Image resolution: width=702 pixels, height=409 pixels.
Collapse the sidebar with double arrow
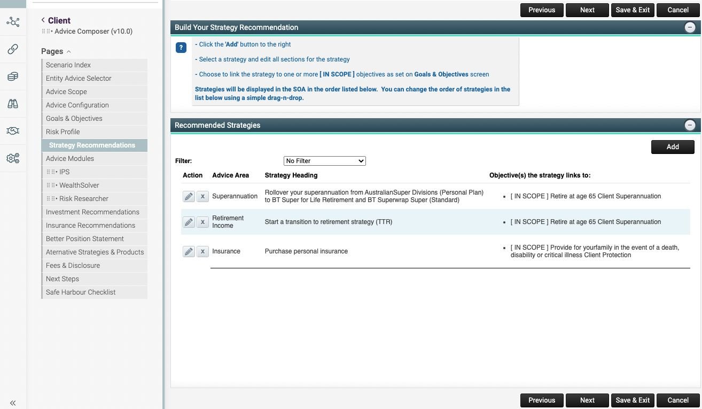13,403
